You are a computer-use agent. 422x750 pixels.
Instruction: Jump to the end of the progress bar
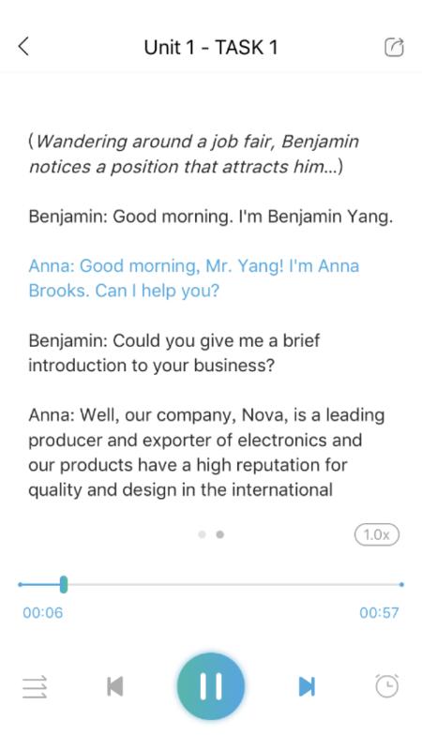[401, 584]
